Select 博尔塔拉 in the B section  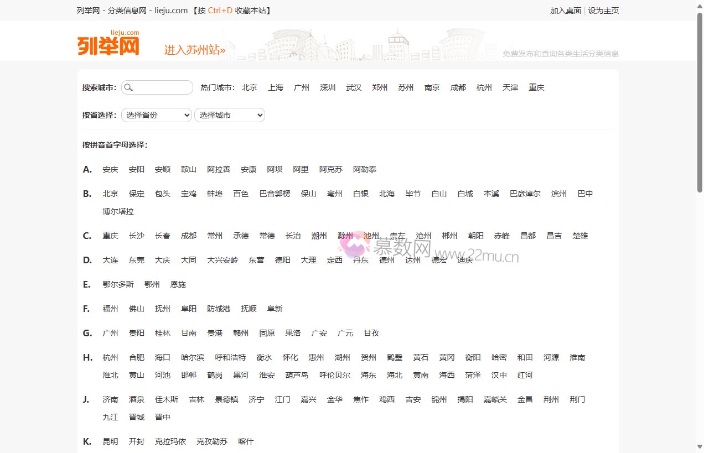click(x=118, y=211)
